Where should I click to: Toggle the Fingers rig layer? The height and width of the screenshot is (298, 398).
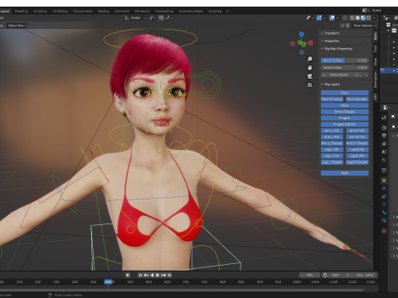[x=344, y=118]
